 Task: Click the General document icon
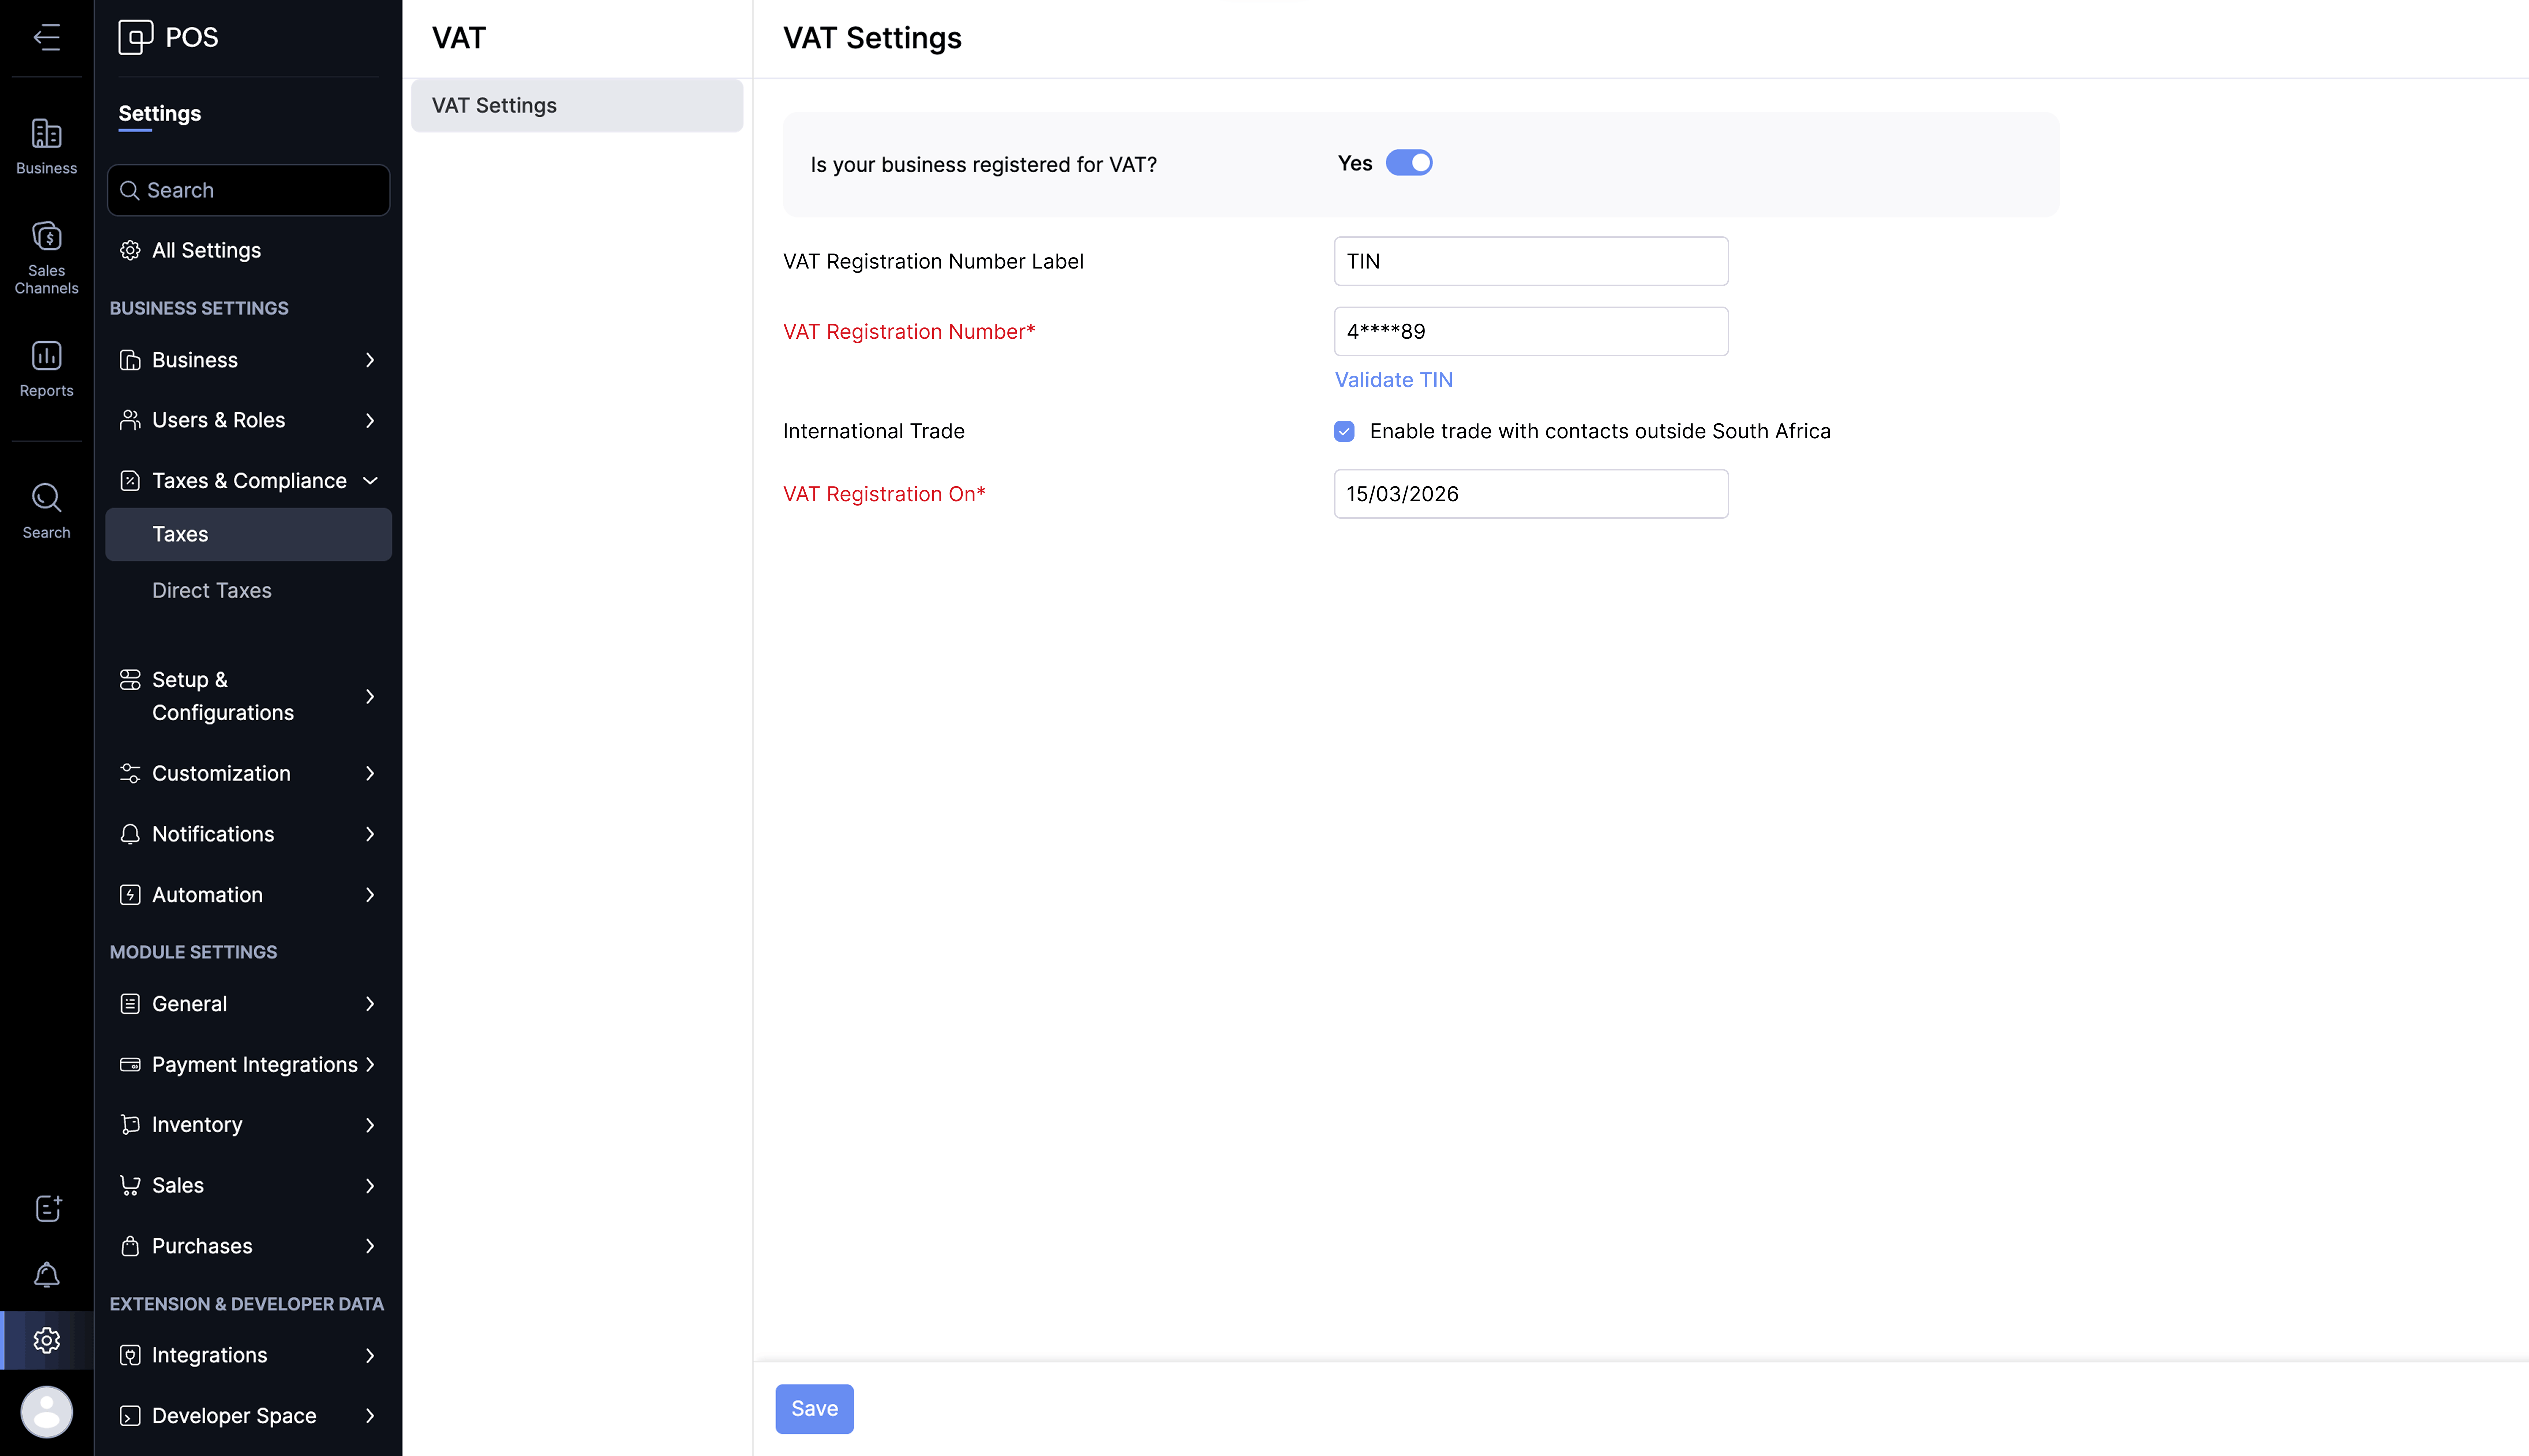point(130,1004)
